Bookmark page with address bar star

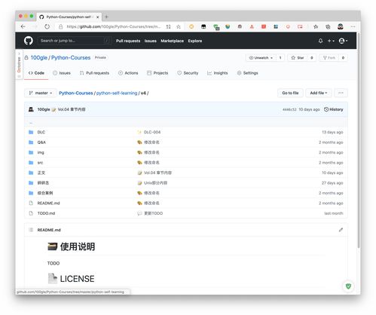pos(179,26)
